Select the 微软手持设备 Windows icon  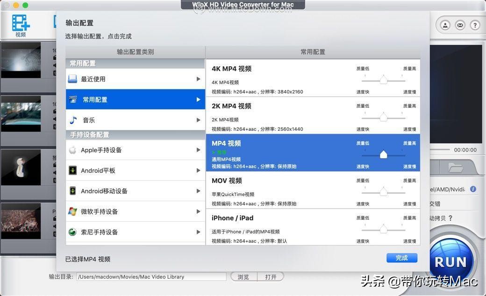(x=72, y=211)
